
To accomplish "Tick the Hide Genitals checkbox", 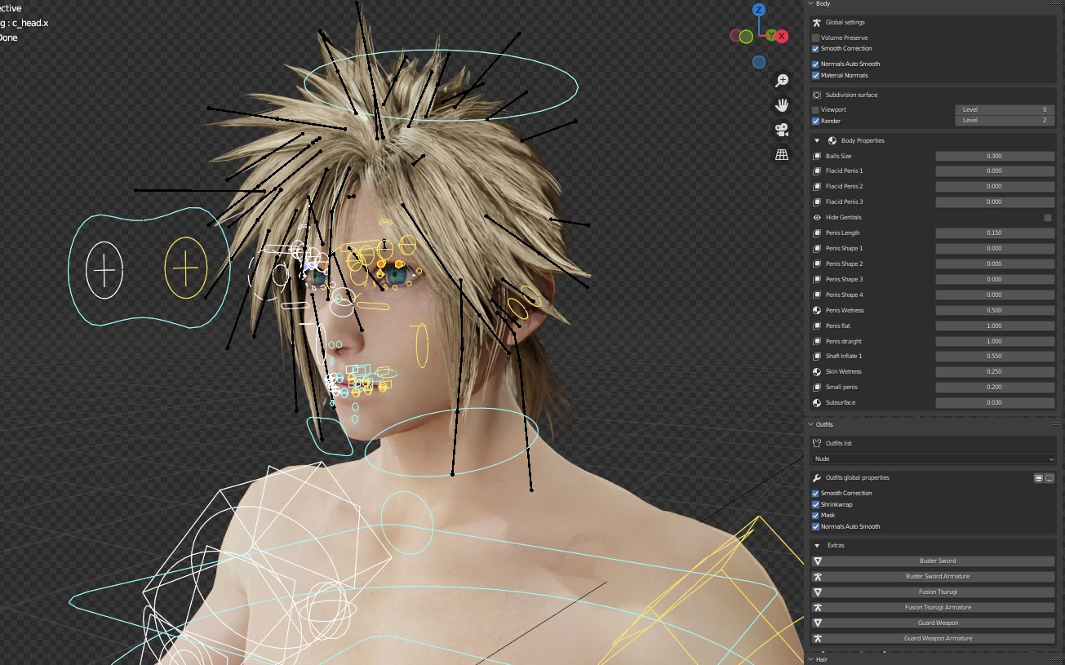I will click(1048, 218).
